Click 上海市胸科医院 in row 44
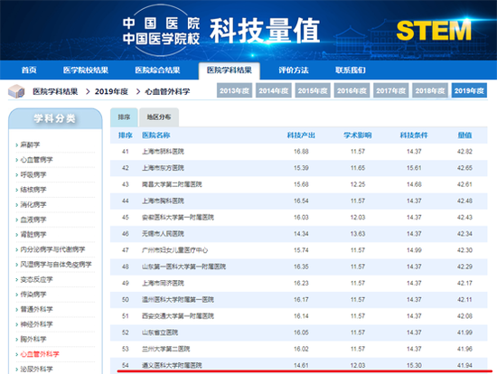This screenshot has height=374, width=497. (x=163, y=201)
